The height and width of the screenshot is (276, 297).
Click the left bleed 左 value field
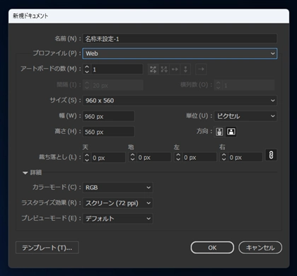coord(199,157)
